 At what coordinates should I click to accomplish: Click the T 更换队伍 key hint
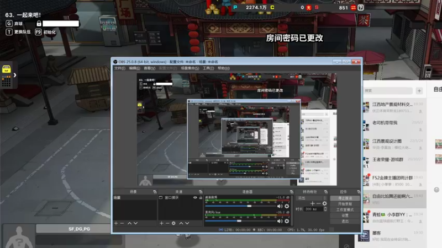tap(18, 32)
